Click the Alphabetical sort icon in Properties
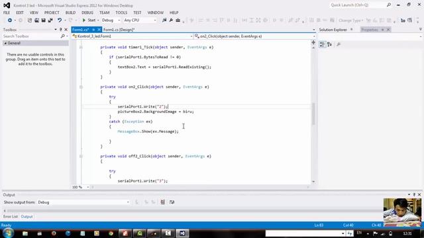The height and width of the screenshot is (238, 424). [x=329, y=44]
